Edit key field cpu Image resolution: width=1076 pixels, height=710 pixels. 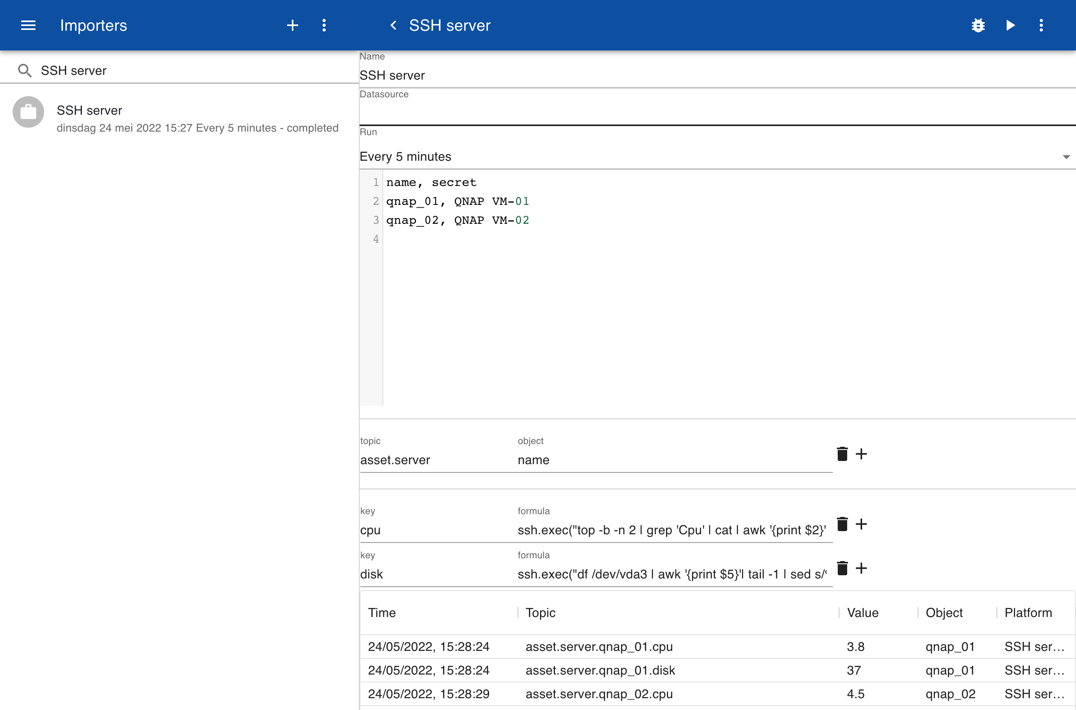coord(436,530)
